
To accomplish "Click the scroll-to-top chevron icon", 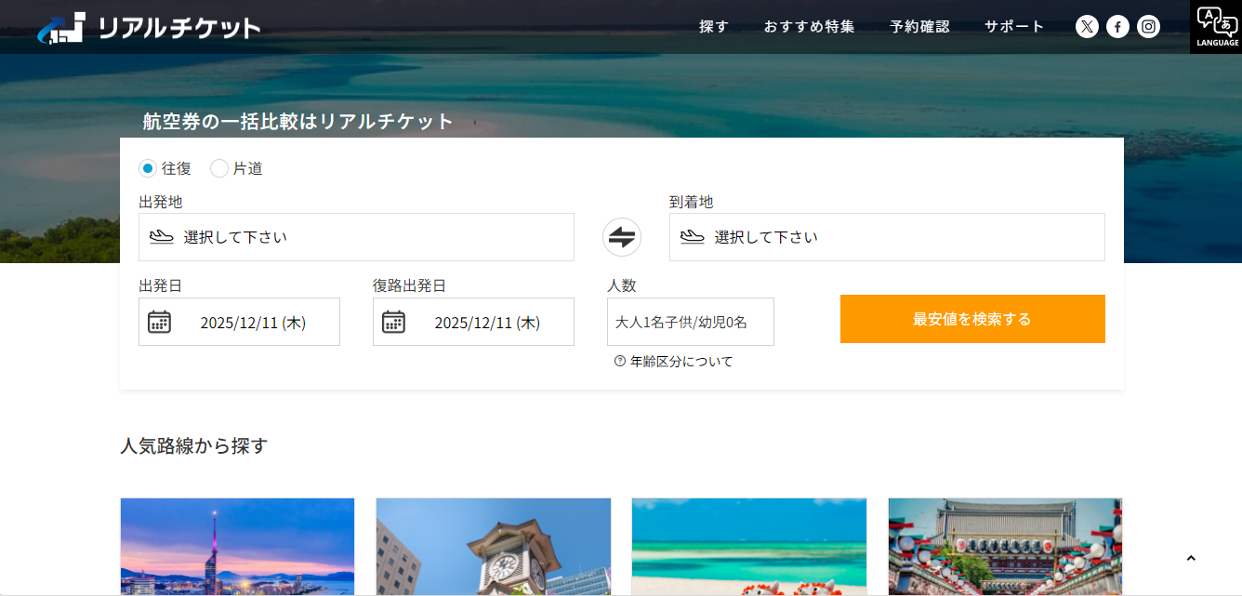I will [x=1191, y=558].
